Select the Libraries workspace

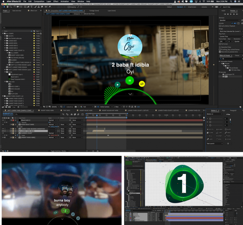click(204, 7)
